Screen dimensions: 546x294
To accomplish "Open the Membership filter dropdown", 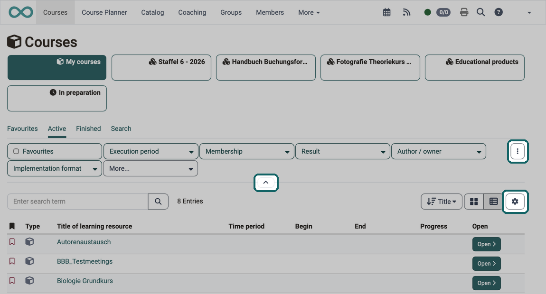I will coord(247,151).
